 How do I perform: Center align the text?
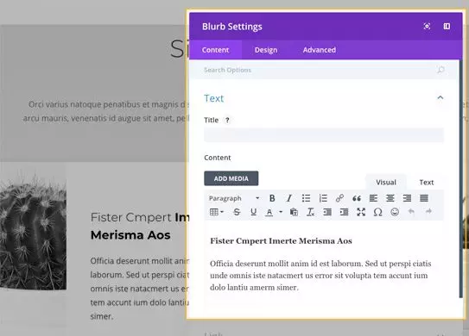[390, 198]
